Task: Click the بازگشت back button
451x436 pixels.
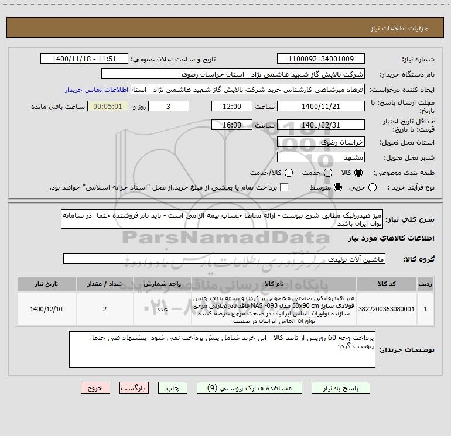Action: pos(134,388)
